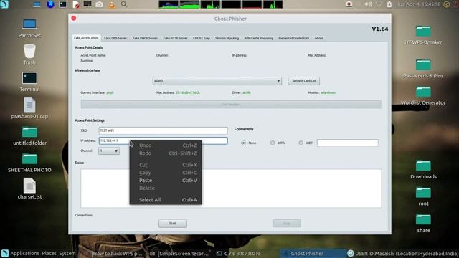Switch to SimpleScreenRecorder taskbar window

[x=179, y=254]
